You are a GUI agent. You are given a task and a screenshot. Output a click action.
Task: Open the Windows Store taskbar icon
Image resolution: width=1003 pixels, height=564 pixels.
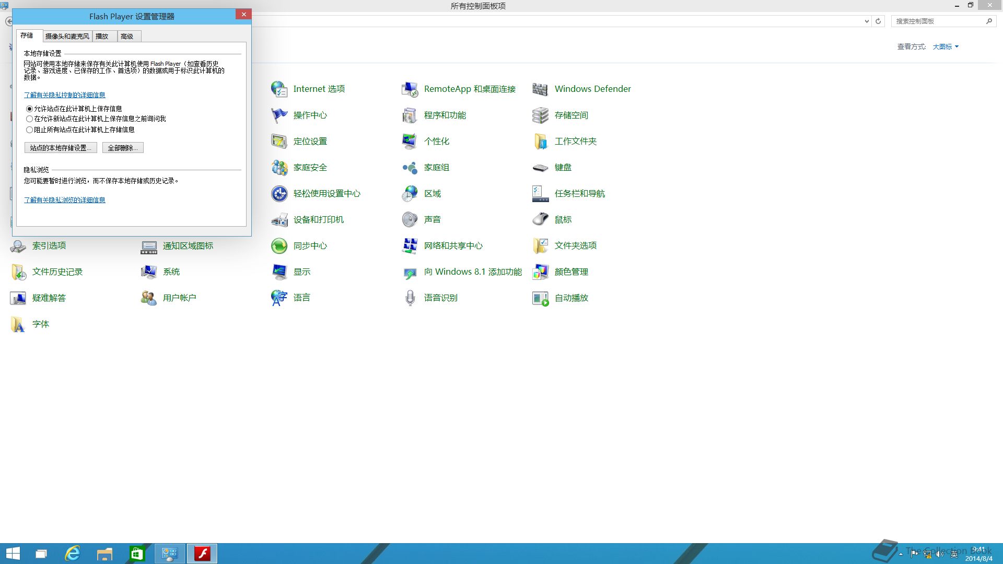137,554
